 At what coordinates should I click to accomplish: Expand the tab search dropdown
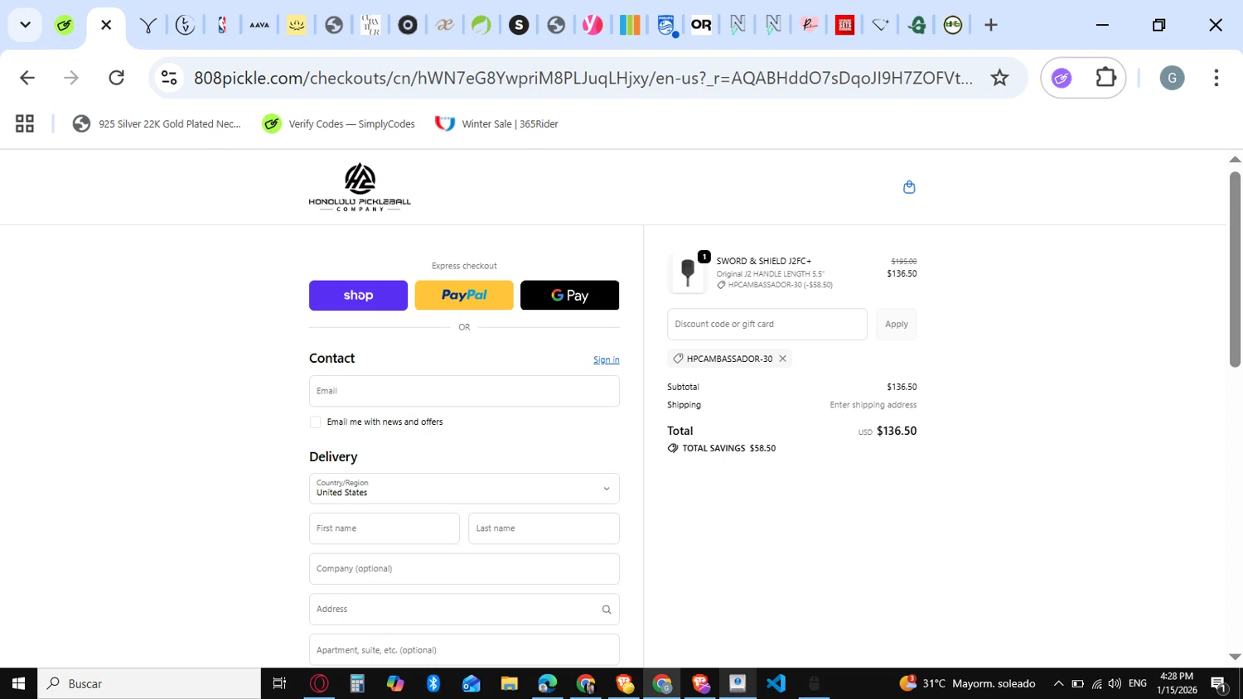(x=25, y=25)
